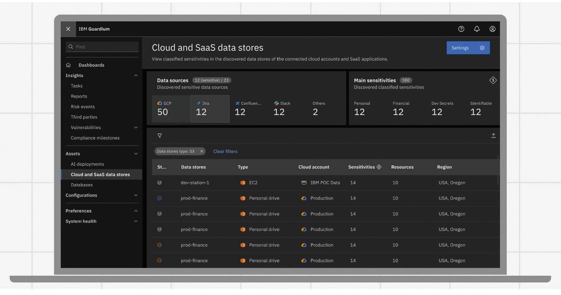
Task: Select Cloud and SaaS data stores nav item
Action: [102, 174]
